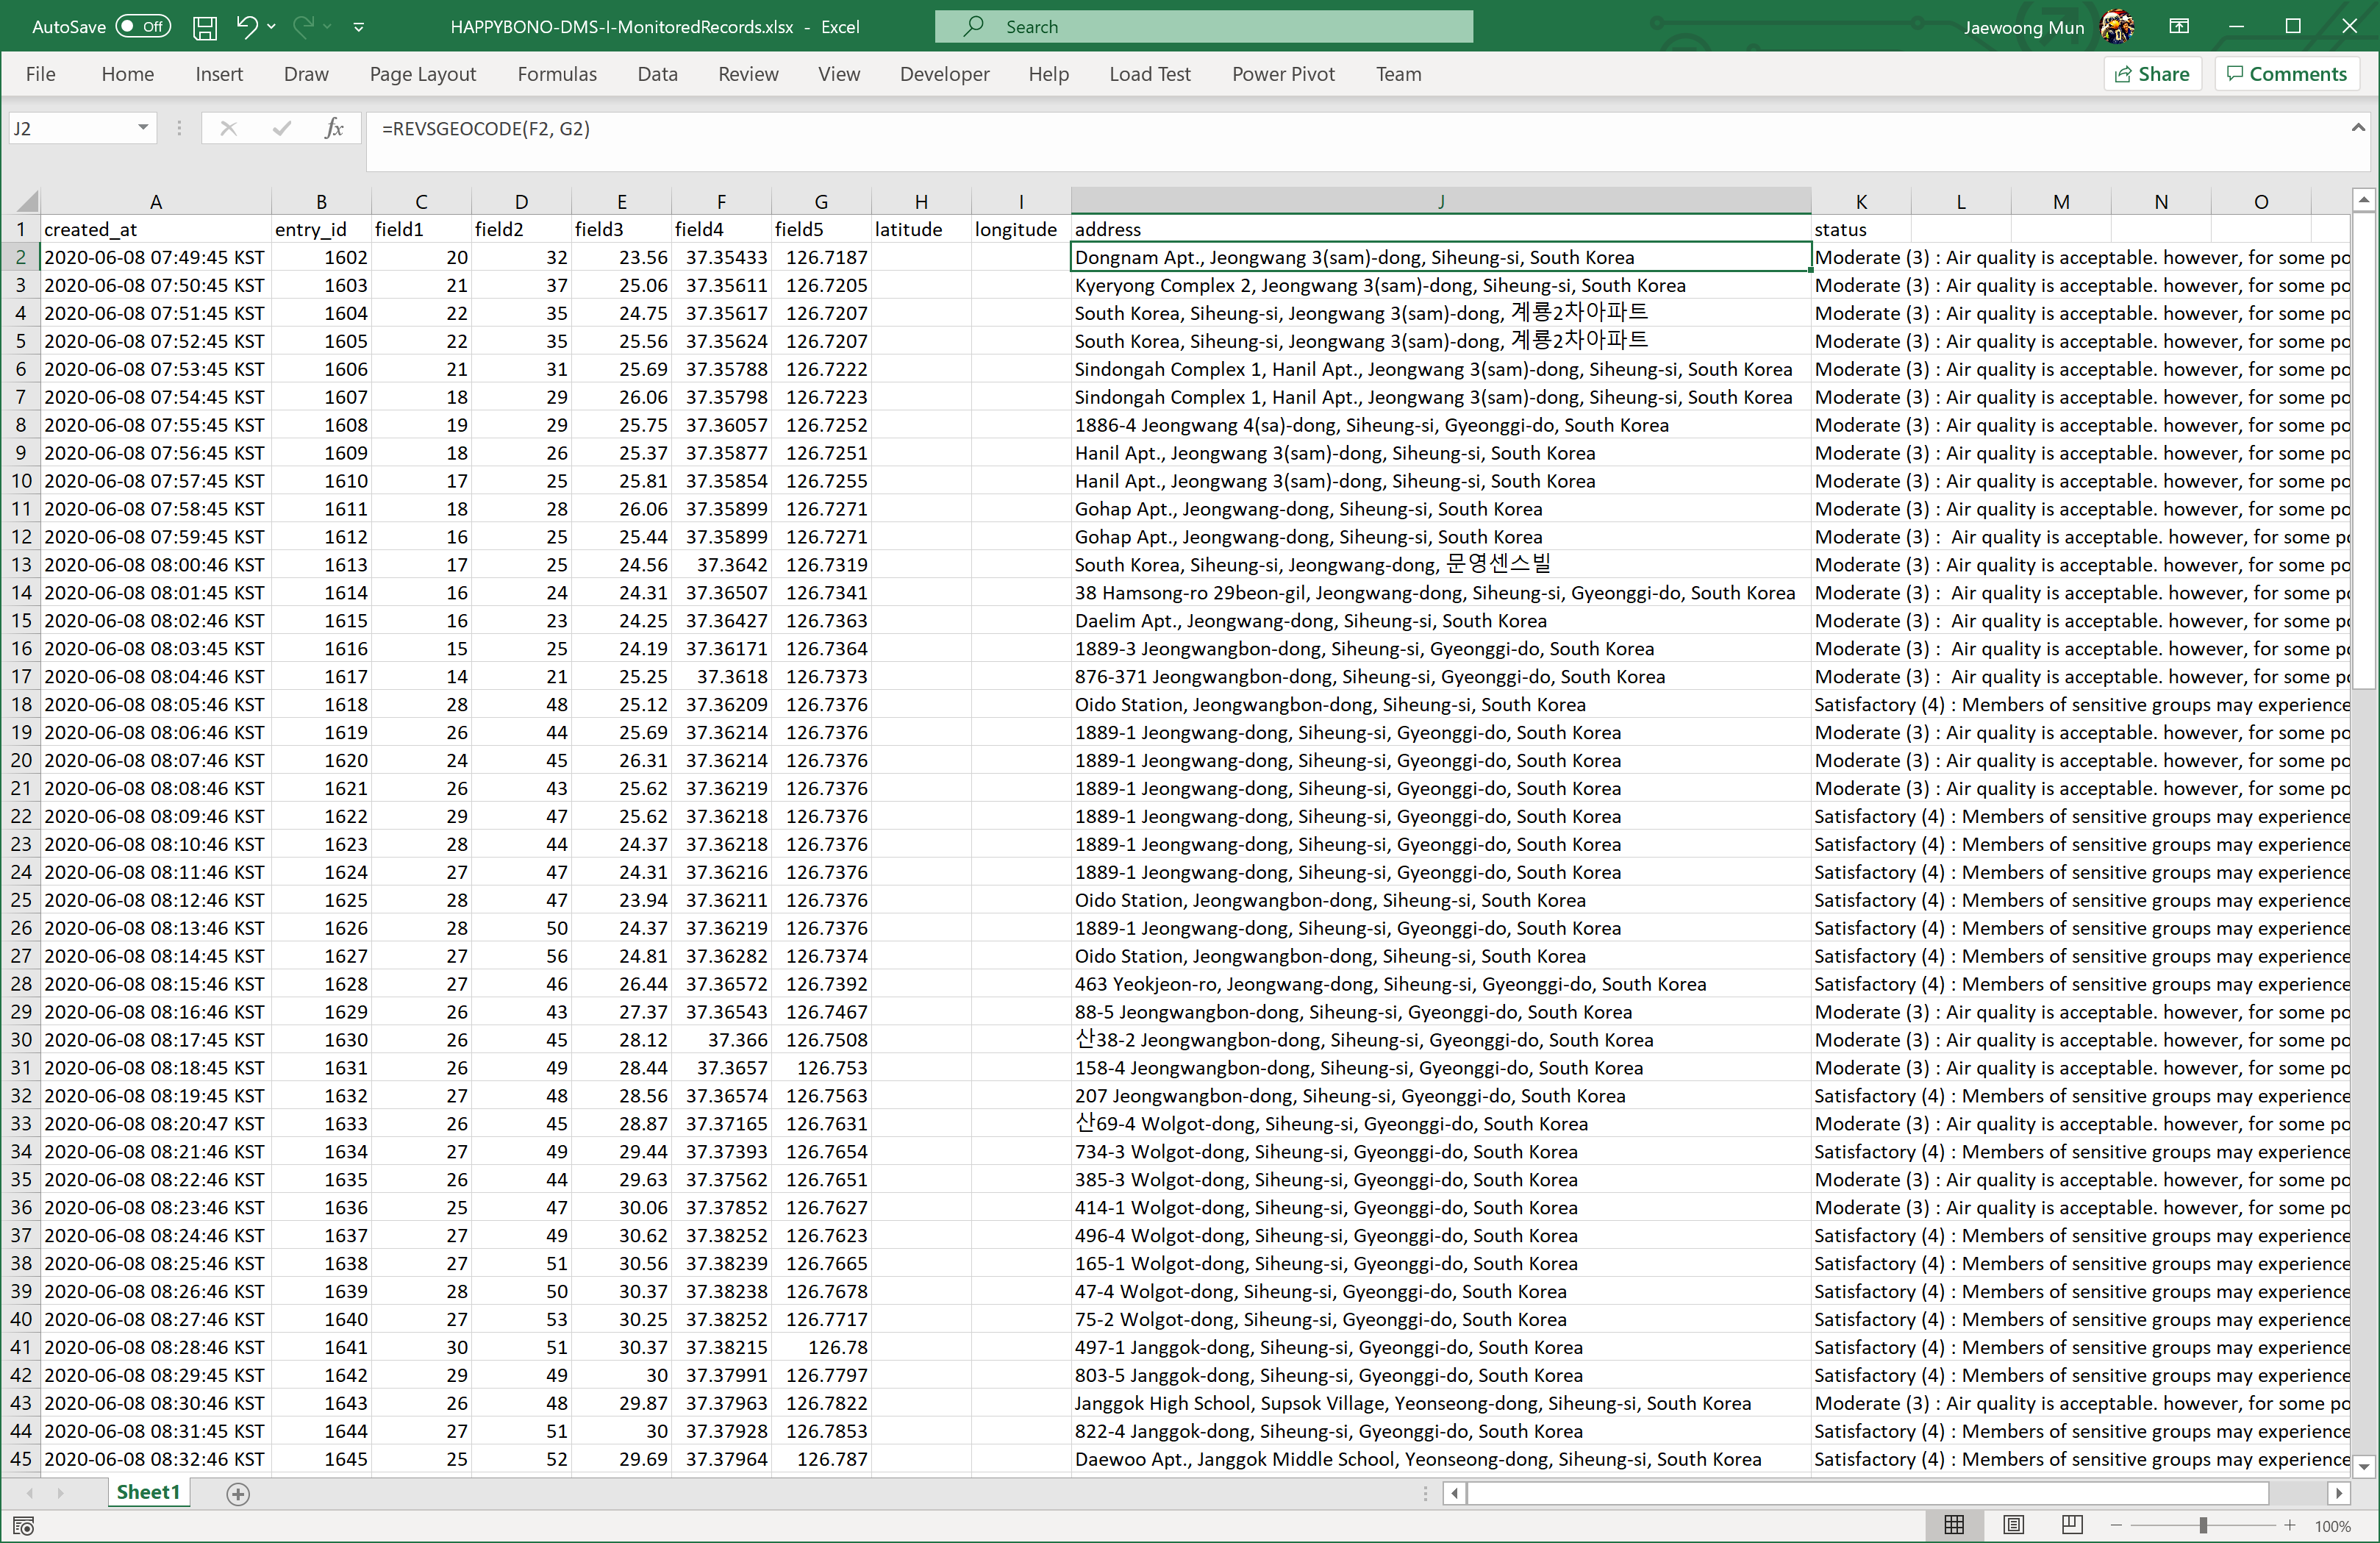Open the Redo history dropdown arrow

click(x=328, y=27)
